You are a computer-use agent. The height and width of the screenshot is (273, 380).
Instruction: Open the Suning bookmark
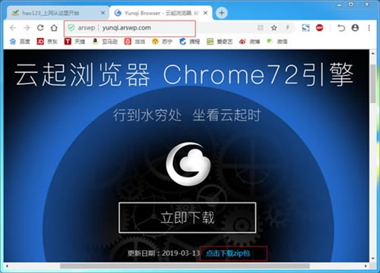pos(162,42)
